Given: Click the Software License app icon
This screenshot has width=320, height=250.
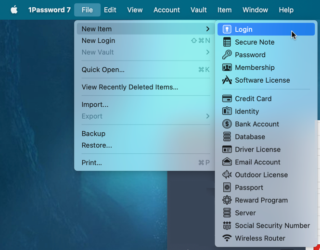Looking at the screenshot, I should (227, 80).
